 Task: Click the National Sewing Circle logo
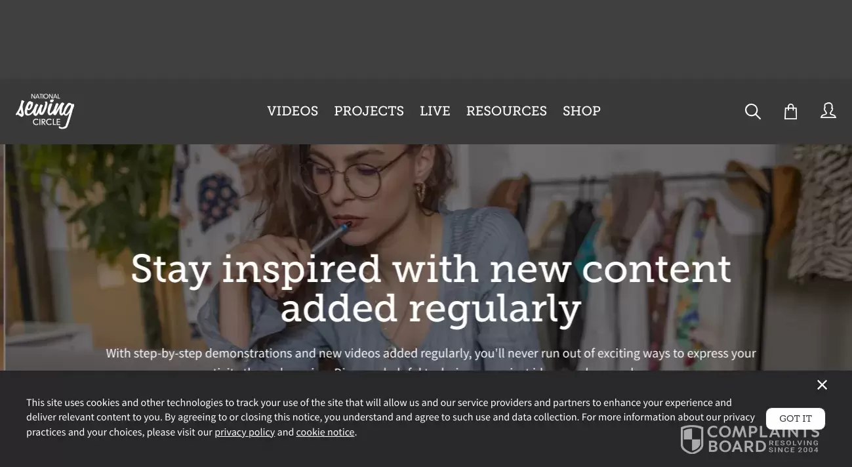[x=45, y=111]
